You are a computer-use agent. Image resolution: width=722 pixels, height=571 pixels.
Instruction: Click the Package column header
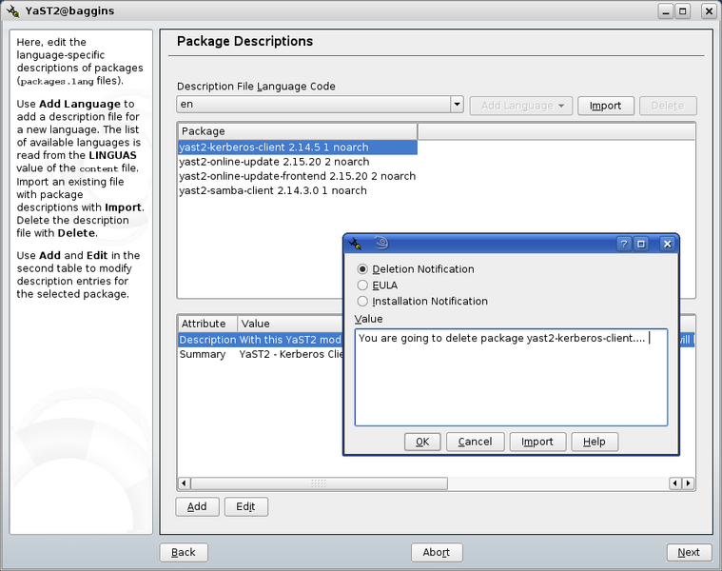[297, 131]
